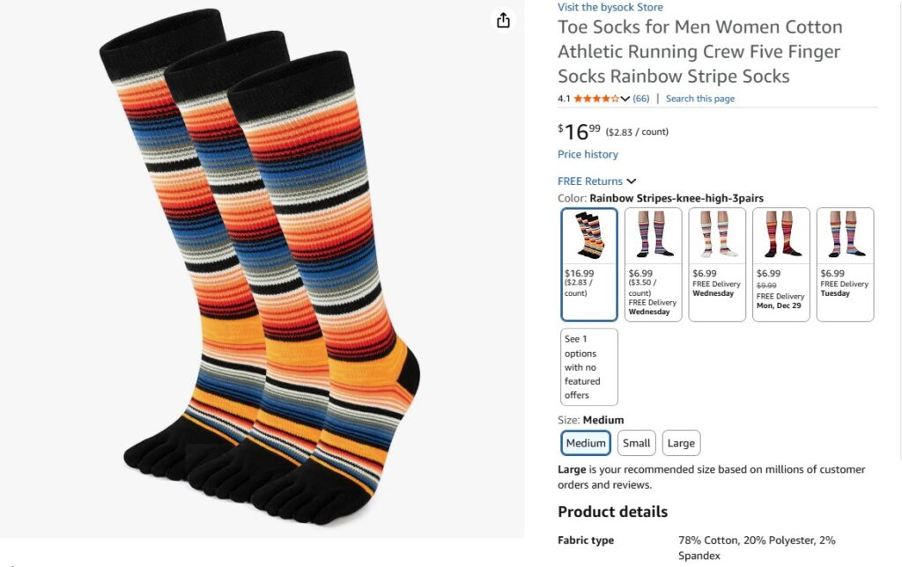This screenshot has width=902, height=567.
Task: Open the Price history link
Action: [588, 154]
